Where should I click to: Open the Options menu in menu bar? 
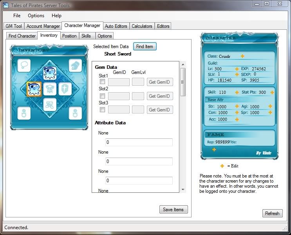(x=36, y=16)
